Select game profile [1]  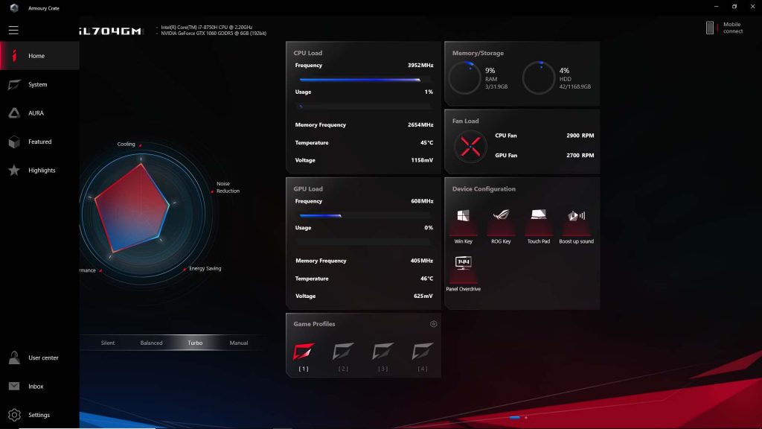coord(304,356)
